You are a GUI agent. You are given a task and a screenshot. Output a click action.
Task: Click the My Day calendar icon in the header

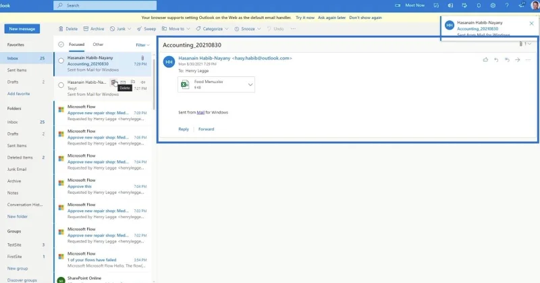[464, 5]
